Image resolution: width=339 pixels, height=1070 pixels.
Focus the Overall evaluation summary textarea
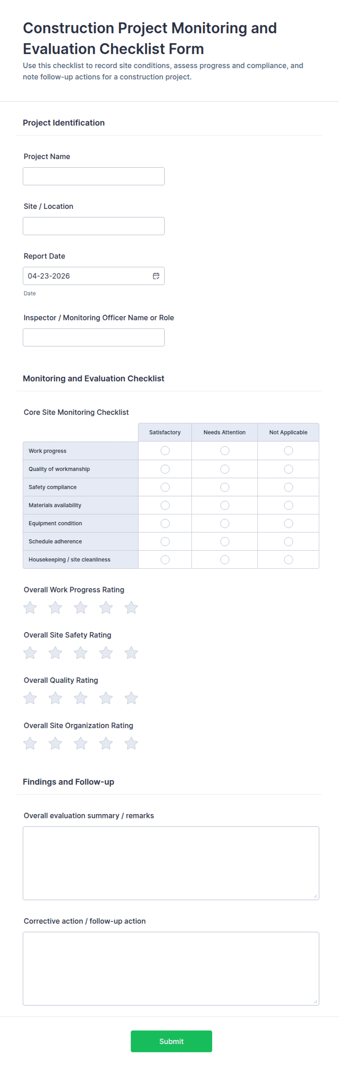(171, 863)
